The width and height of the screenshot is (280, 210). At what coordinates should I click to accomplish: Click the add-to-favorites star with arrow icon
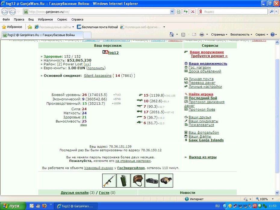(x=30, y=27)
